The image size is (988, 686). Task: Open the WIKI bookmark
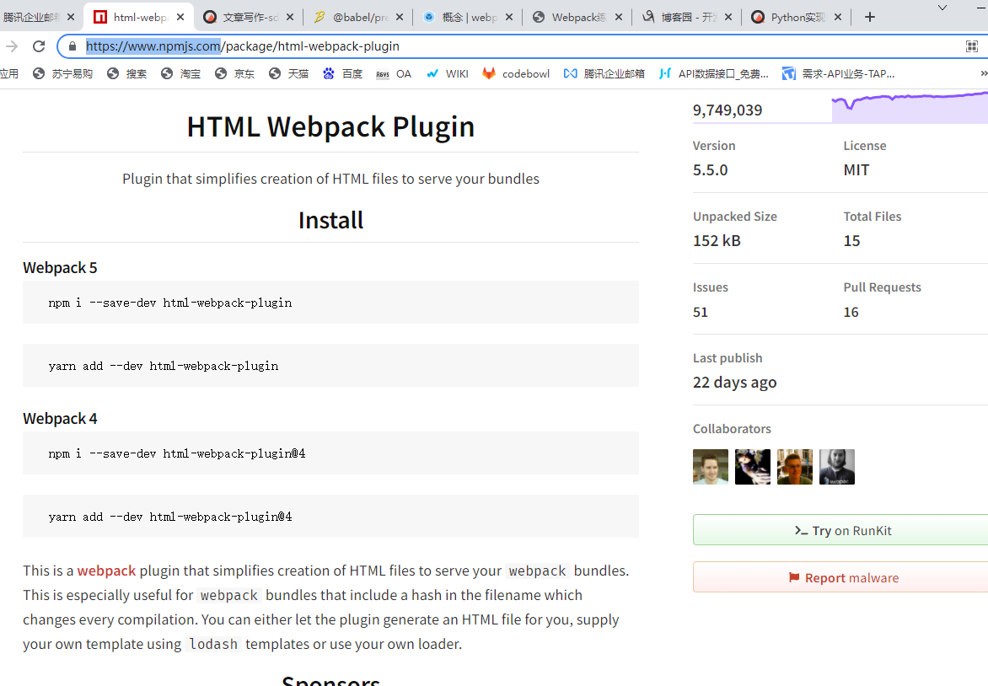click(448, 73)
